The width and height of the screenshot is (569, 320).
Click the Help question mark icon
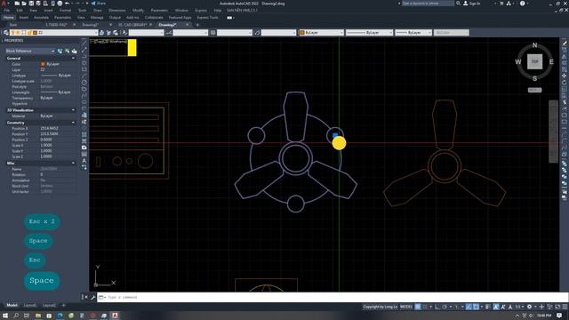pyautogui.click(x=522, y=4)
